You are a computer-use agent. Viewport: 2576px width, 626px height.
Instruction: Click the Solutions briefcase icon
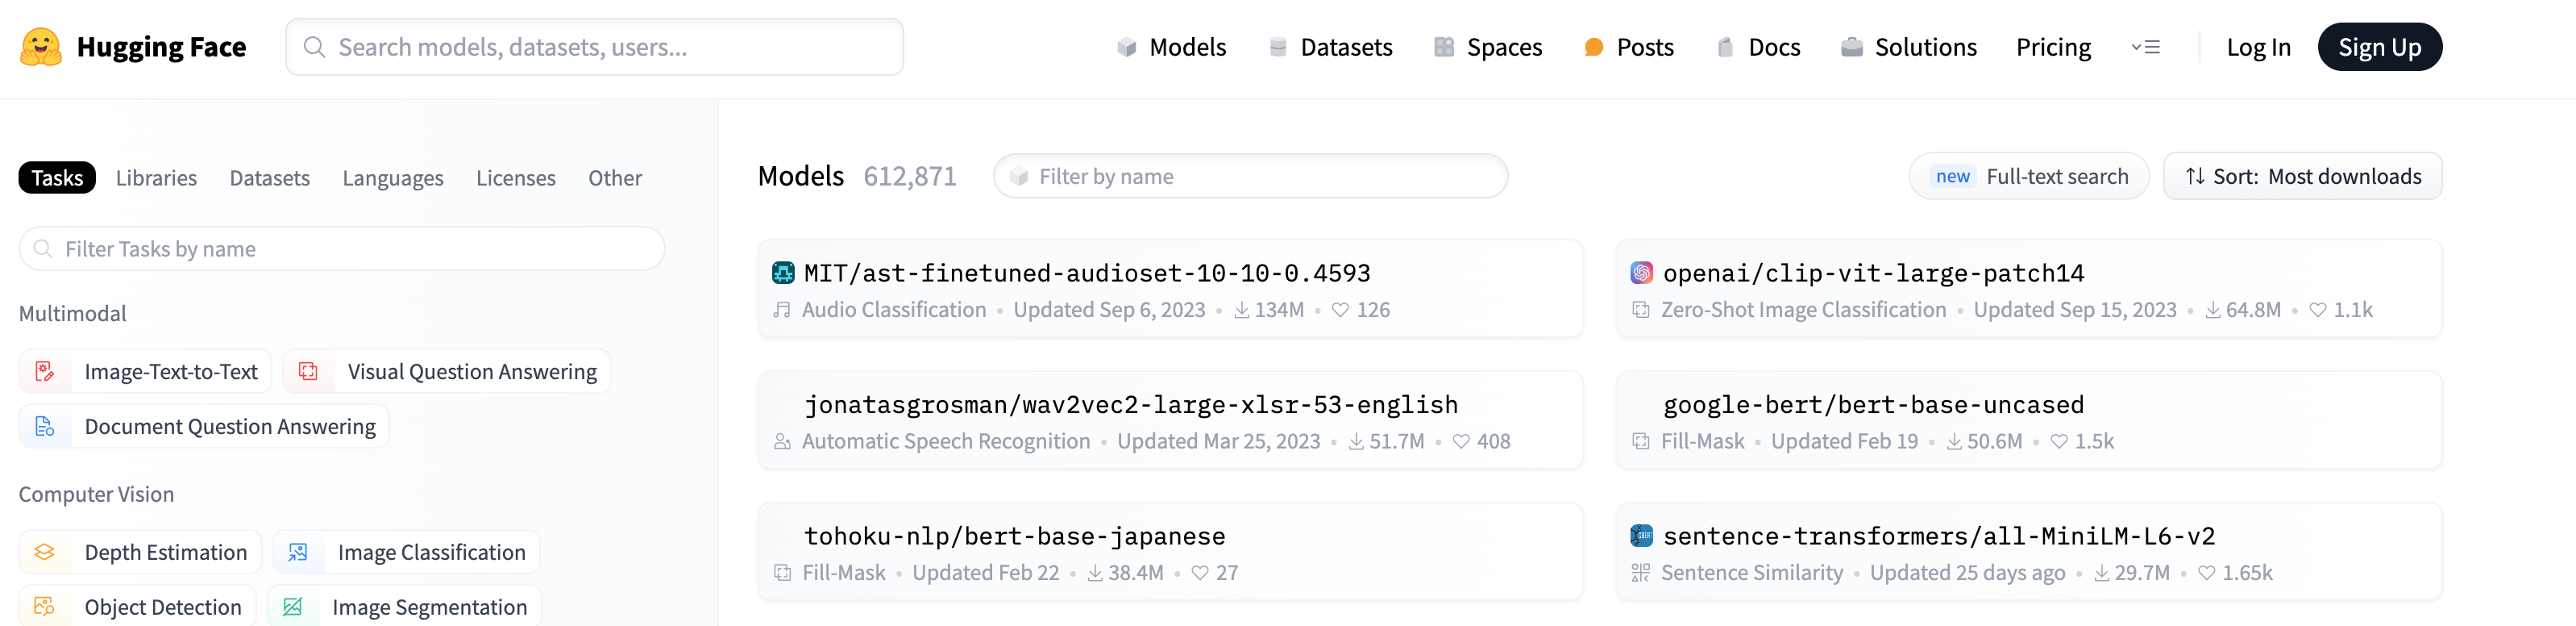pyautogui.click(x=1852, y=47)
